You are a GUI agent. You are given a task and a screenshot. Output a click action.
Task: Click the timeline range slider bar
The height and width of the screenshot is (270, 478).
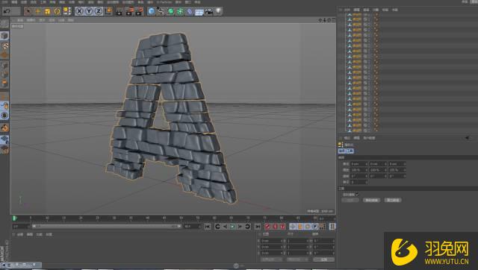[x=107, y=227]
